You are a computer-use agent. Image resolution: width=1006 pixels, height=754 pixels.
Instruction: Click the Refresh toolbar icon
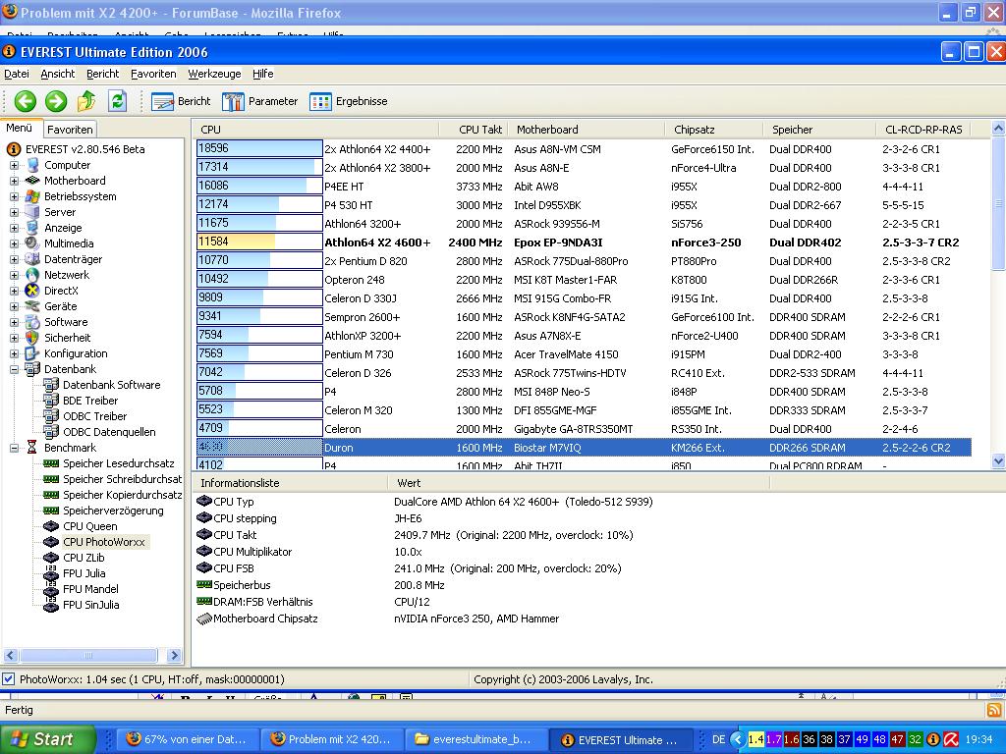[x=117, y=101]
